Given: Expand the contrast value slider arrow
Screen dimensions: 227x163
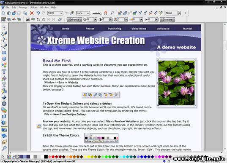Looking at the screenshot, I should [x=111, y=19].
